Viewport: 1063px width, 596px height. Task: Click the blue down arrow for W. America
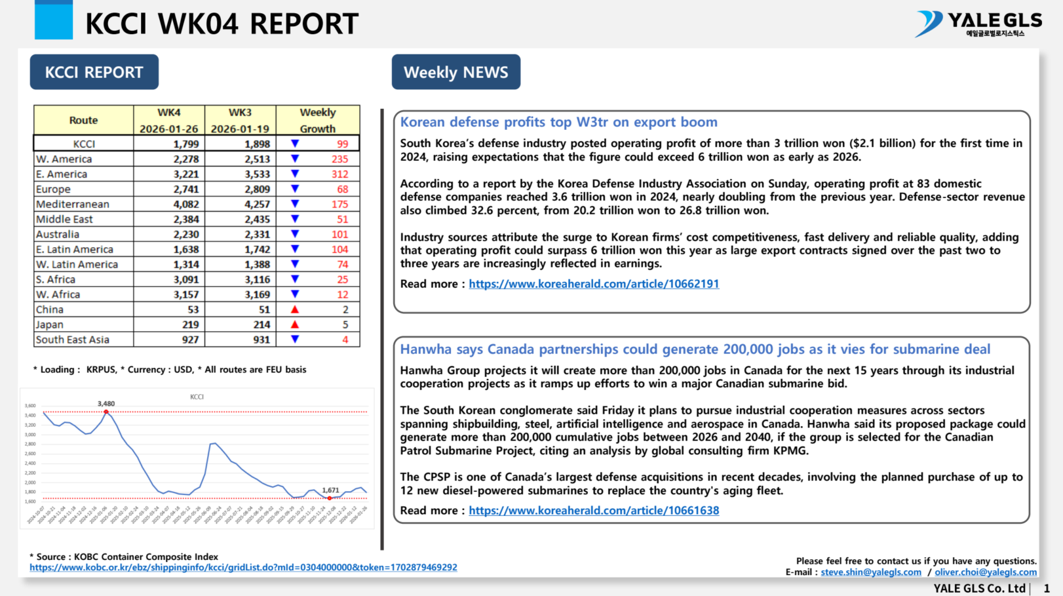(x=295, y=159)
